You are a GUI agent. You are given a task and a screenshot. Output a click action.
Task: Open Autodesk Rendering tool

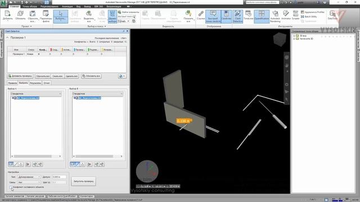[x=275, y=16]
